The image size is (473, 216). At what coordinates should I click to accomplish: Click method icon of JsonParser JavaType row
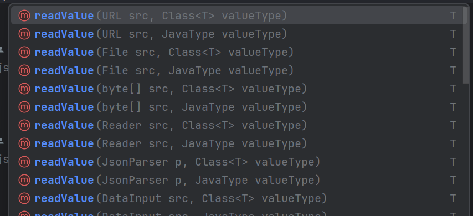point(24,181)
